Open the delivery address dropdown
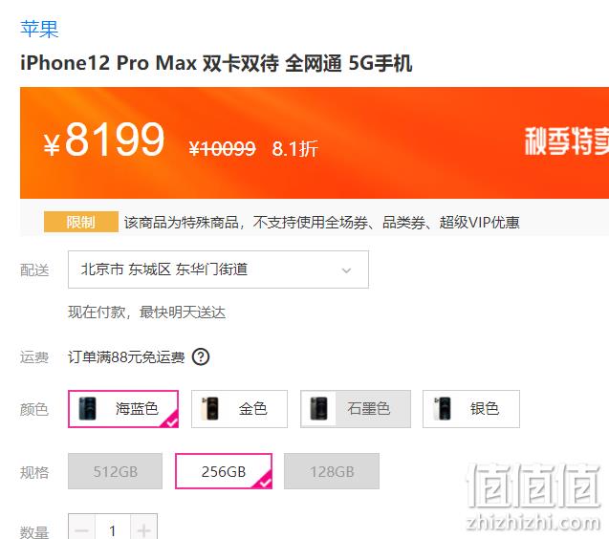This screenshot has width=609, height=539. [x=218, y=269]
